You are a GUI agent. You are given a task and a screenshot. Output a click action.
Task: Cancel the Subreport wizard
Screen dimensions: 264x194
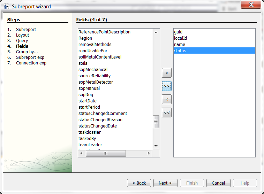click(218, 183)
